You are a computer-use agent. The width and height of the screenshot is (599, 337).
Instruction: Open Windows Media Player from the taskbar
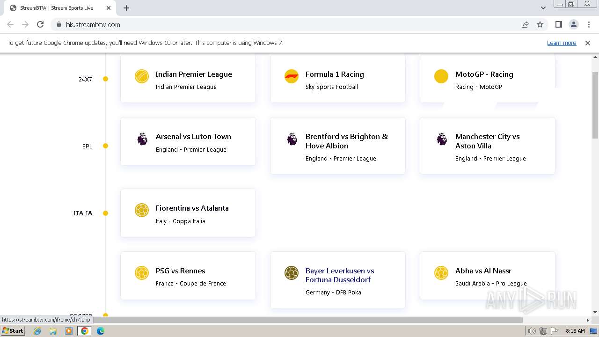point(69,331)
